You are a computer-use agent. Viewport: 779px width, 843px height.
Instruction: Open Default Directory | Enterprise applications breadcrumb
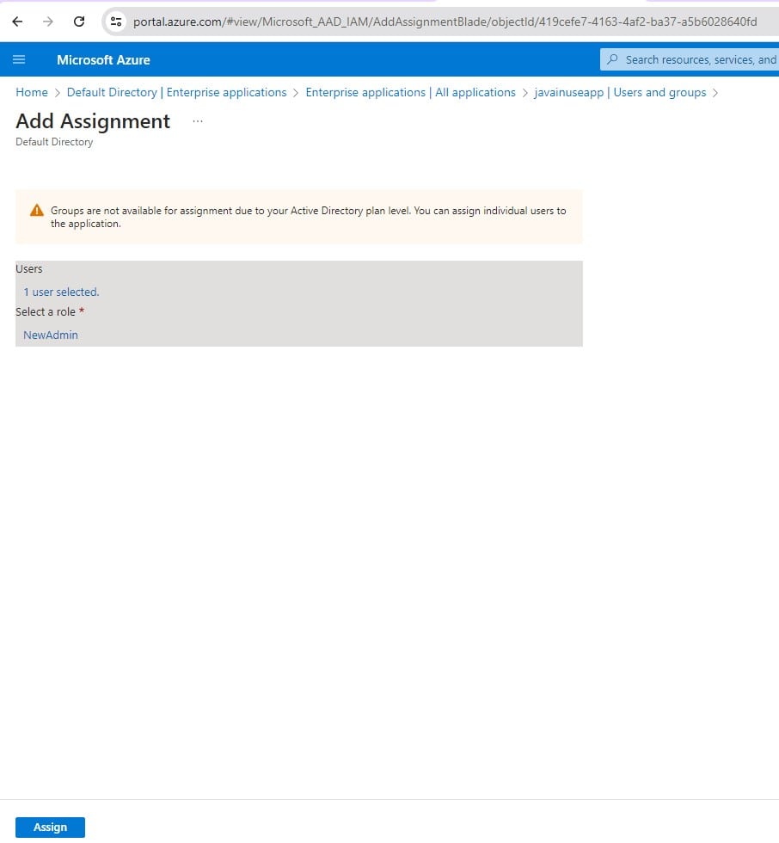pyautogui.click(x=177, y=93)
